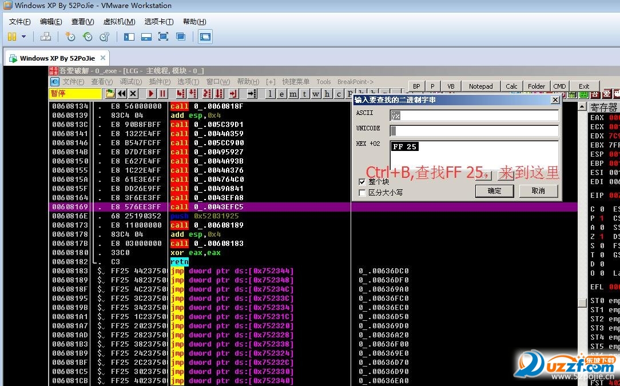Image resolution: width=620 pixels, height=386 pixels.
Task: Launch Notepad from quick bar
Action: click(x=481, y=86)
